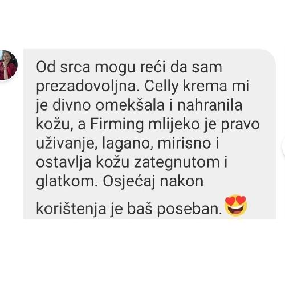The height and width of the screenshot is (285, 285).
Task: Click the word "krema" in the message
Action: 205,87
